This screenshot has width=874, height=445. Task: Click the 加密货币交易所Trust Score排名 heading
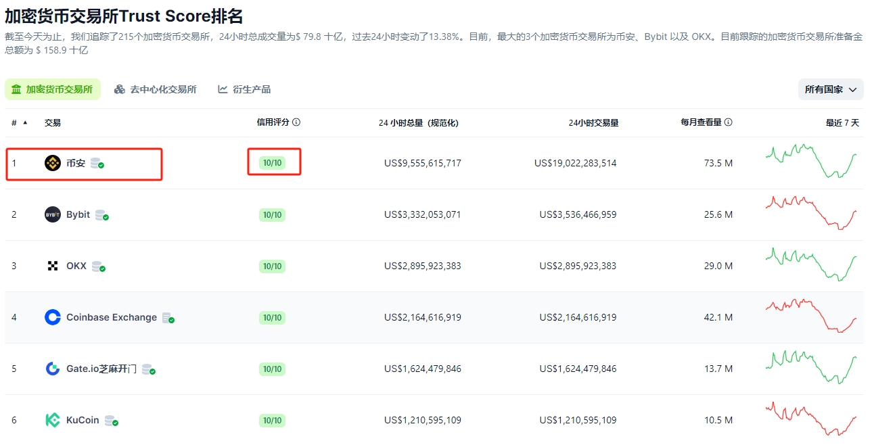(x=124, y=16)
